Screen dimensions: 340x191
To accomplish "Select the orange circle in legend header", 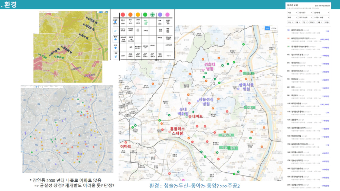I will [130, 14].
